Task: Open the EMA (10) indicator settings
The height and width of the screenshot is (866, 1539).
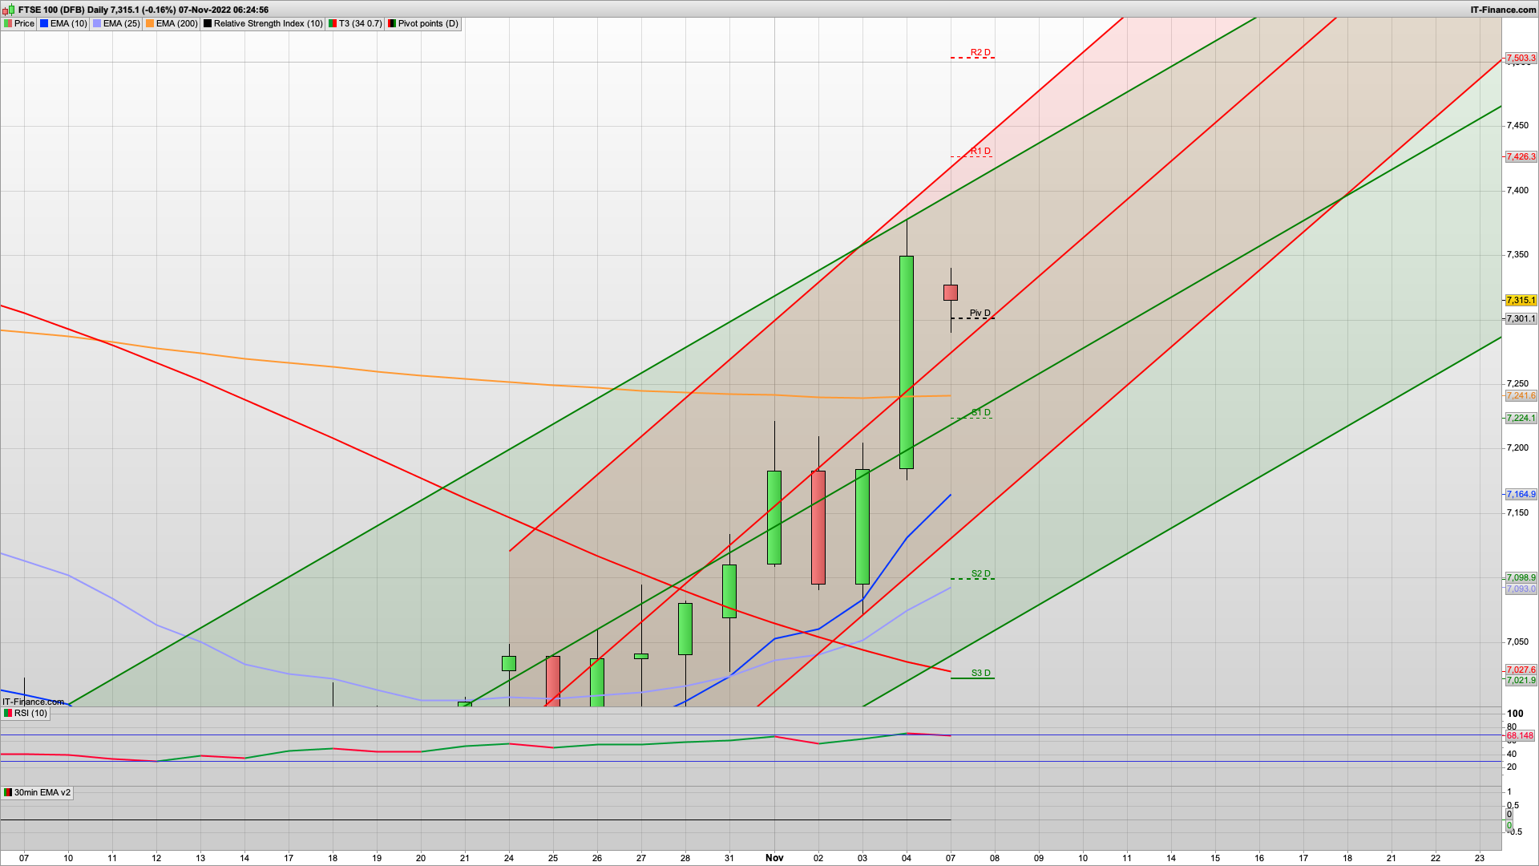Action: pos(63,23)
